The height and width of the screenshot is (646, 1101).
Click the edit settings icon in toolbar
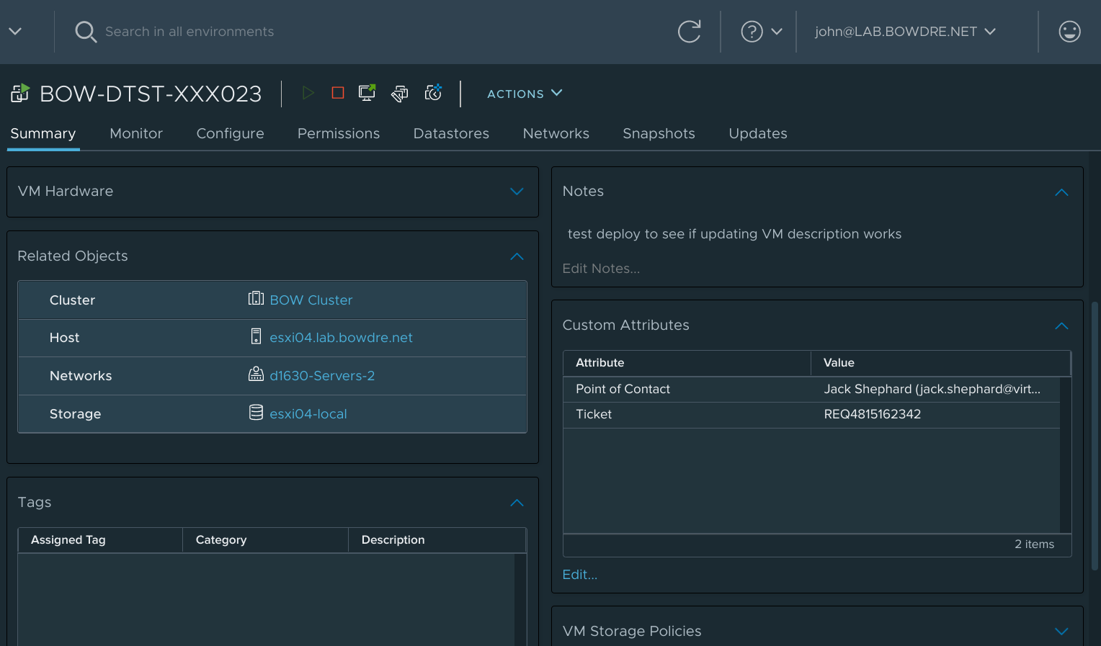(400, 94)
